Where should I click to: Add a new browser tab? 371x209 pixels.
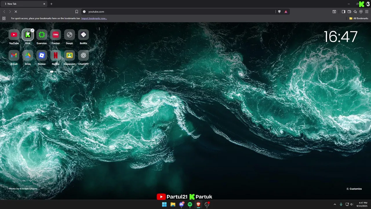(x=51, y=4)
